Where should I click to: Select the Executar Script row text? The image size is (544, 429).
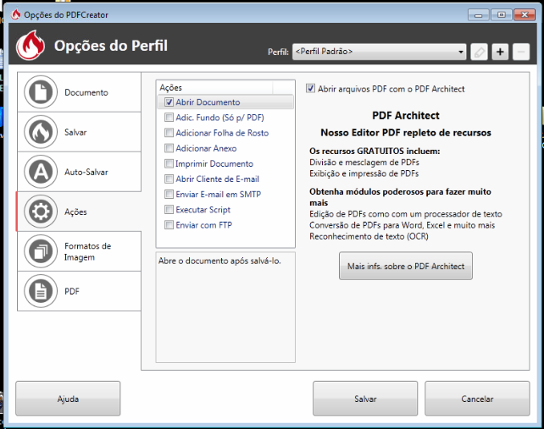pyautogui.click(x=203, y=210)
